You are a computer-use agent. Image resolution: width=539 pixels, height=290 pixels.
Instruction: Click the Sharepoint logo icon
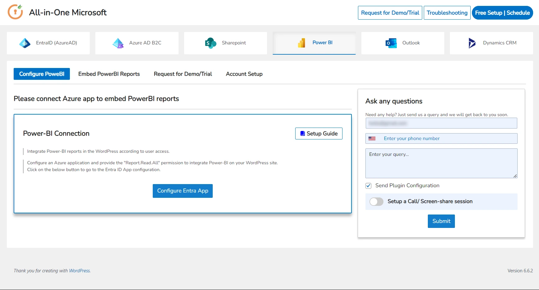tap(211, 43)
